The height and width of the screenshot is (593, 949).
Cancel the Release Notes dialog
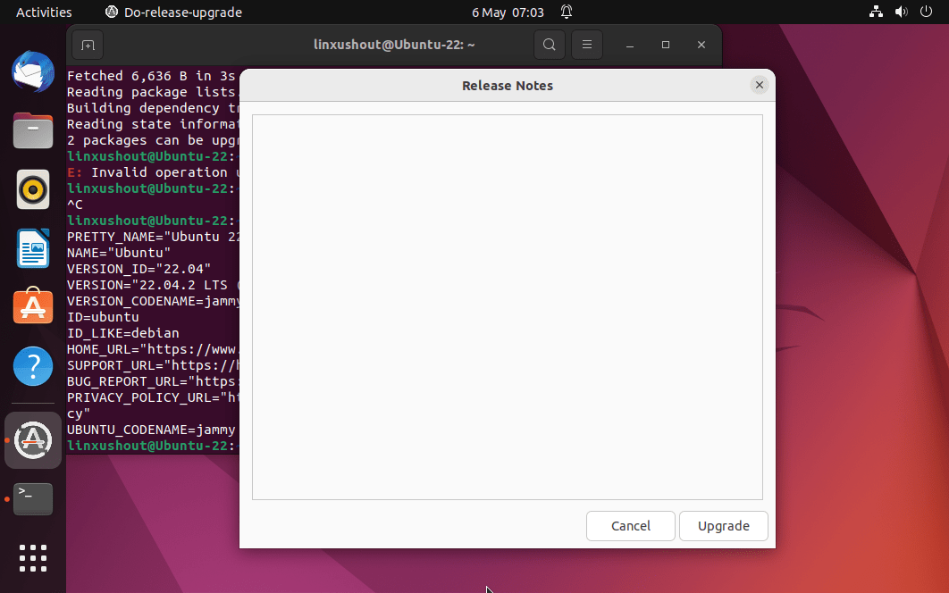[x=631, y=526]
